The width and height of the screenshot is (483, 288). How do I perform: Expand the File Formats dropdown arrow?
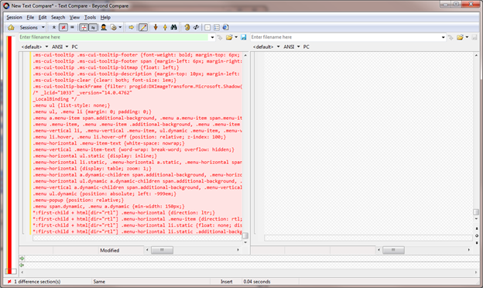click(x=120, y=27)
